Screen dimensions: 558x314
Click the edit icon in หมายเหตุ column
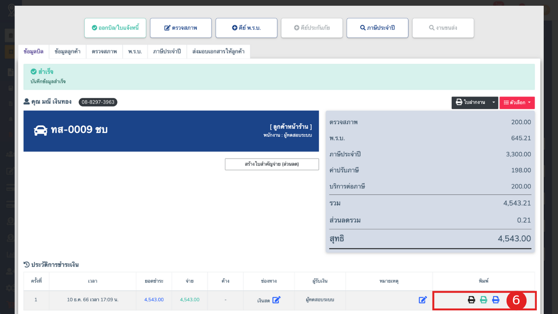point(423,300)
